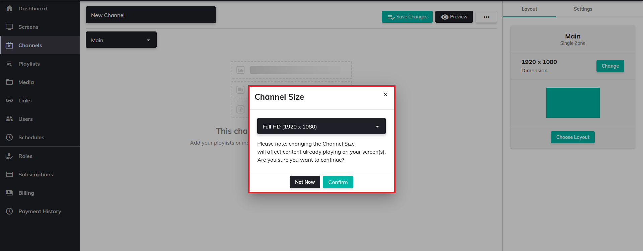Click the Preview button with eye icon

click(454, 17)
